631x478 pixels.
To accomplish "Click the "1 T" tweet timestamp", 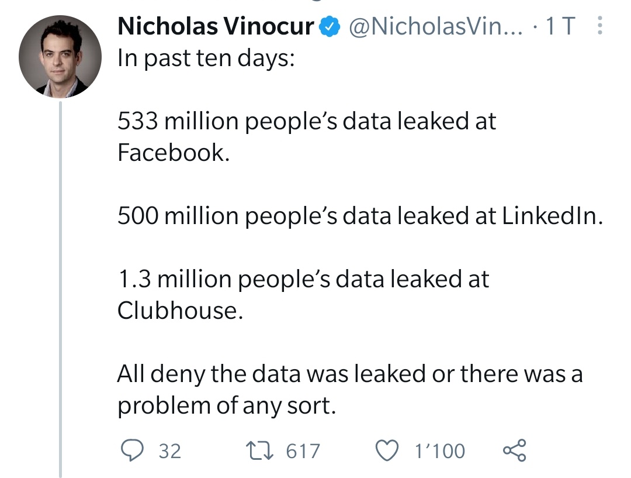I will click(559, 26).
